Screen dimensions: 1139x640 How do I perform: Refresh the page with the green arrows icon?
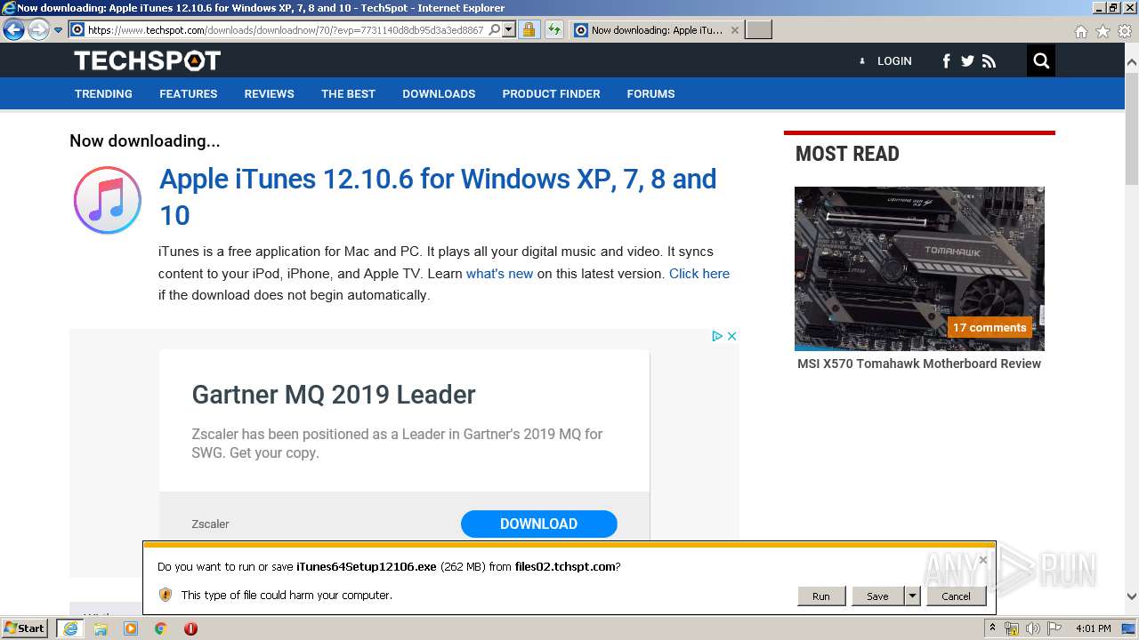(x=554, y=30)
